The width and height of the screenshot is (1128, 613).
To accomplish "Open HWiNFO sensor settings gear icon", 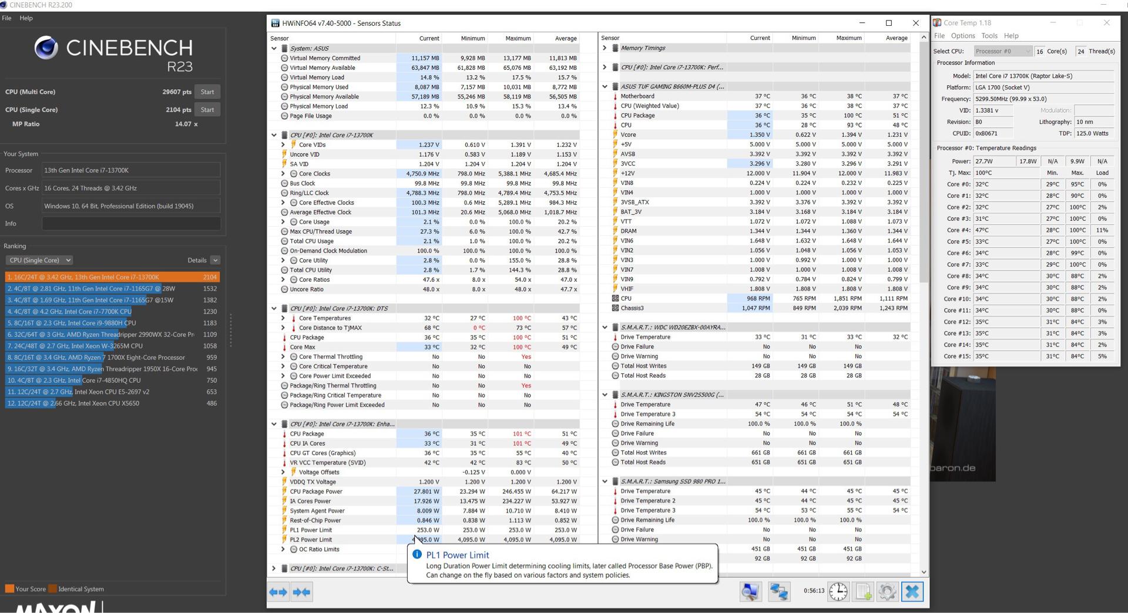I will pos(887,591).
